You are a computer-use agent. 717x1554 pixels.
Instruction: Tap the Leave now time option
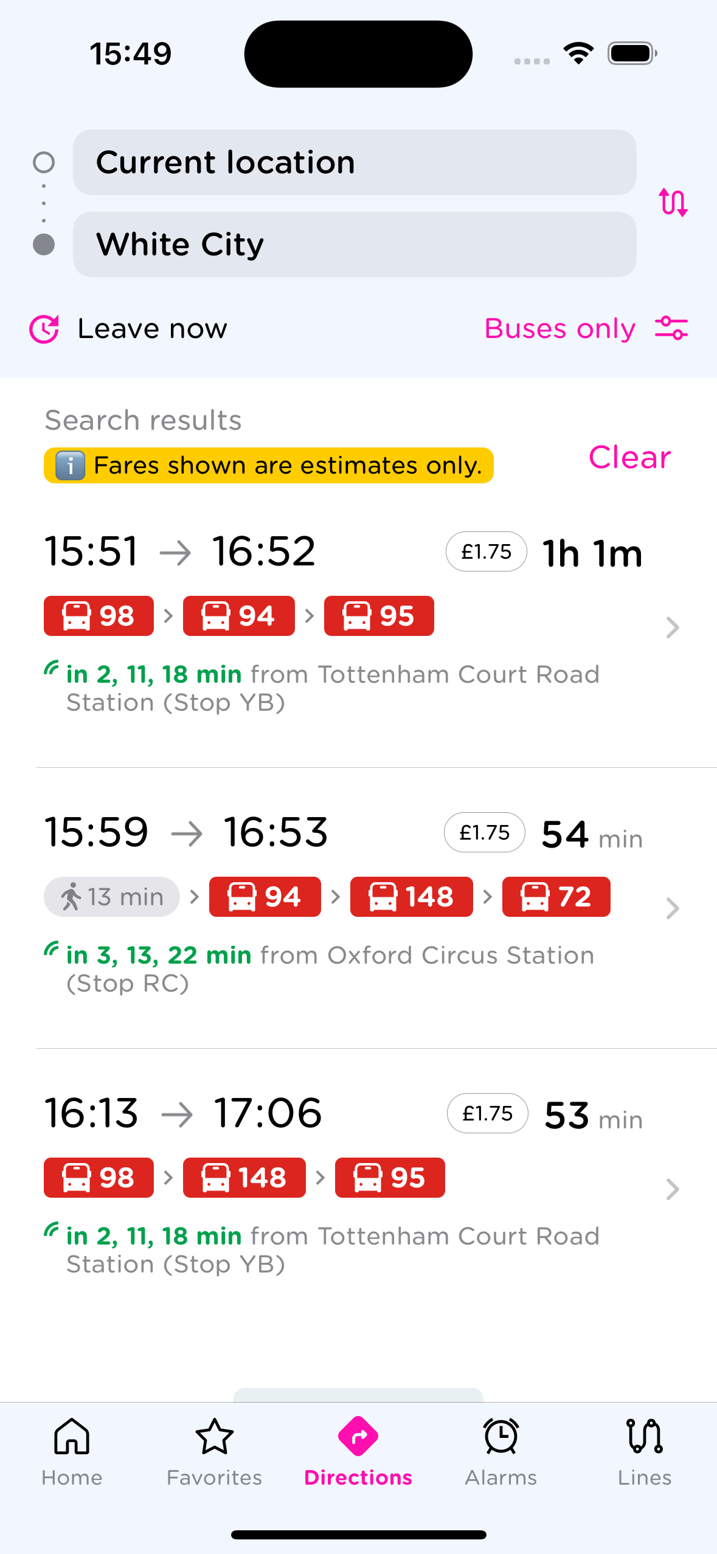click(x=152, y=329)
